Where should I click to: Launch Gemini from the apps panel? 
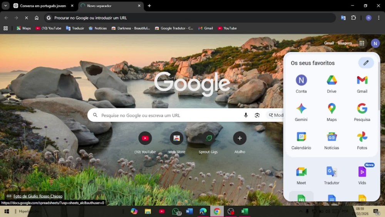pyautogui.click(x=301, y=112)
